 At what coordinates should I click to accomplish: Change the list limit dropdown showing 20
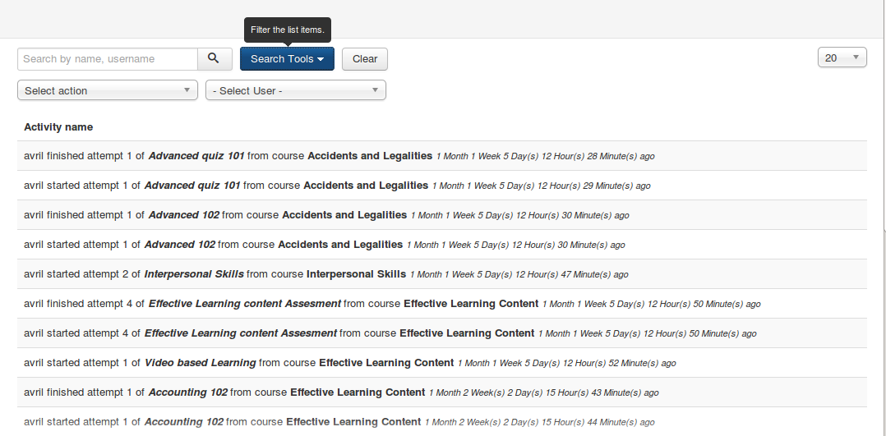pos(842,57)
